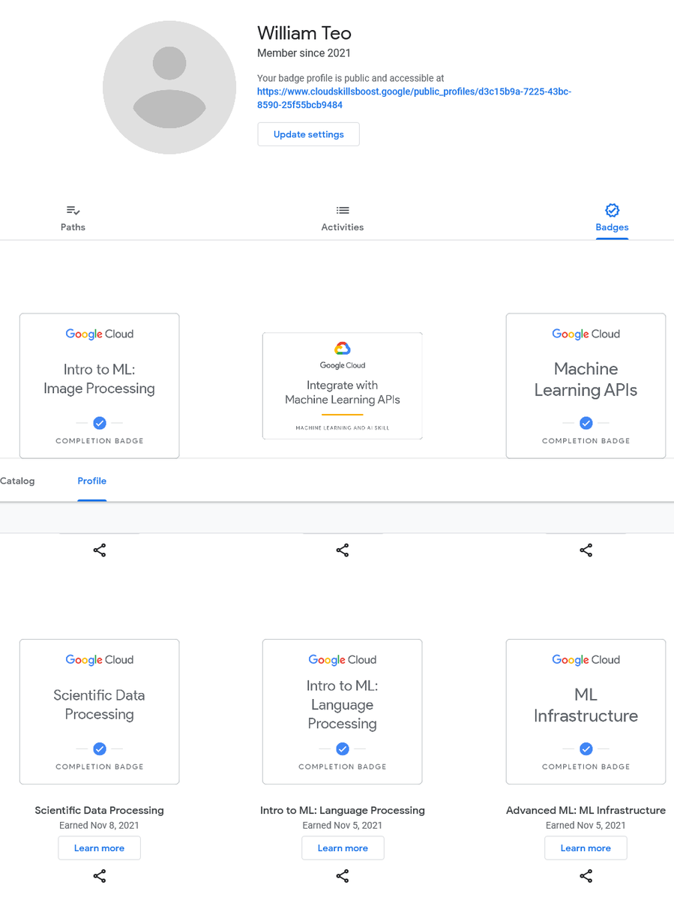Image resolution: width=674 pixels, height=900 pixels.
Task: Open the Paths tab
Action: (73, 219)
